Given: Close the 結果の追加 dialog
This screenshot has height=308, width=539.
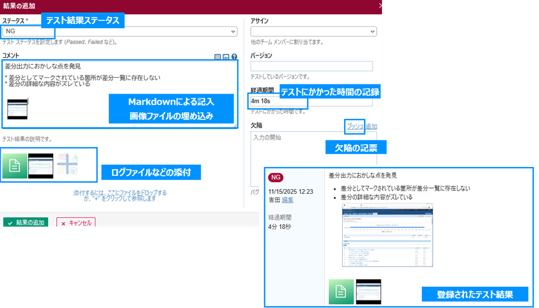Looking at the screenshot, I should pos(380,5).
